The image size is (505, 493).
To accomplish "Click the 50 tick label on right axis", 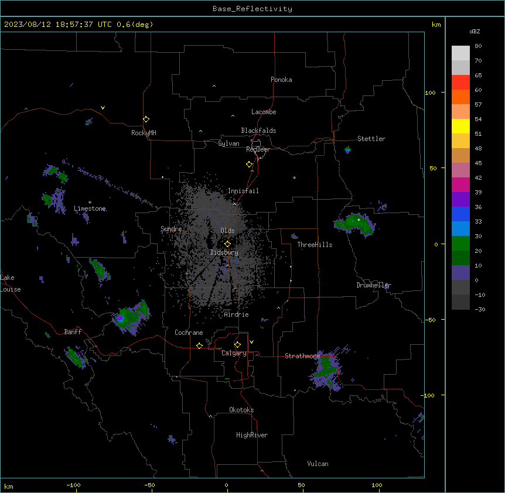I will [x=433, y=168].
